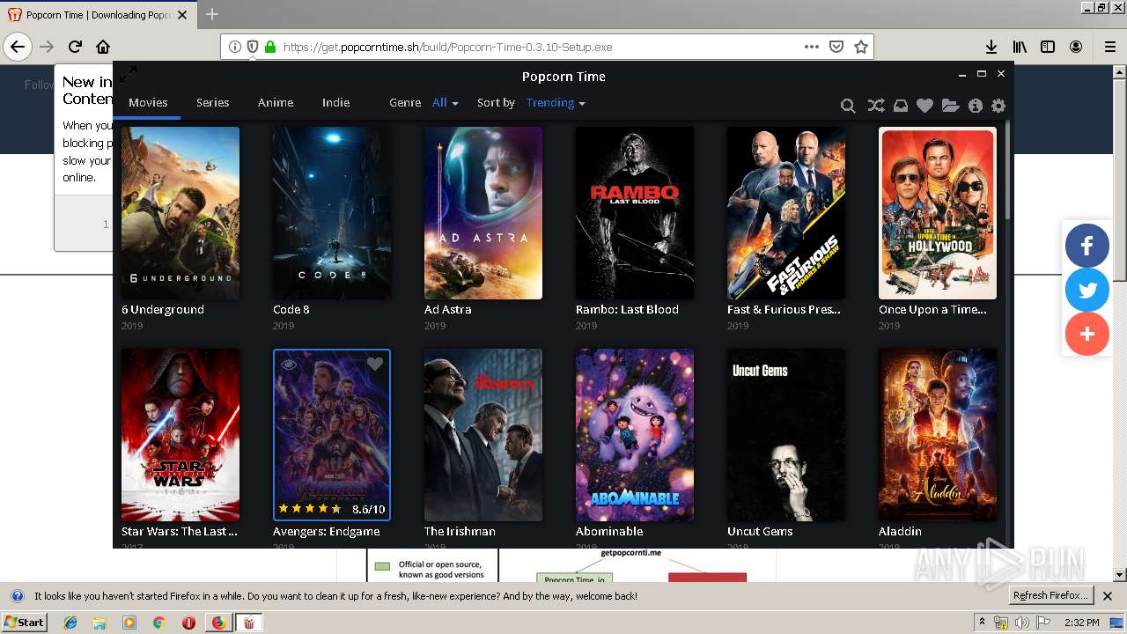Open the search icon in Popcorn Time
The width and height of the screenshot is (1127, 634).
point(848,106)
